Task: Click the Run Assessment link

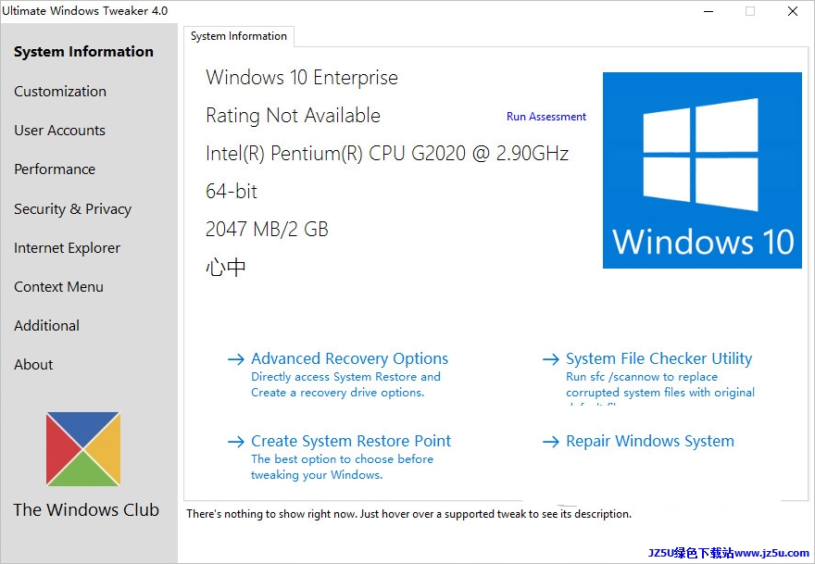Action: point(546,117)
